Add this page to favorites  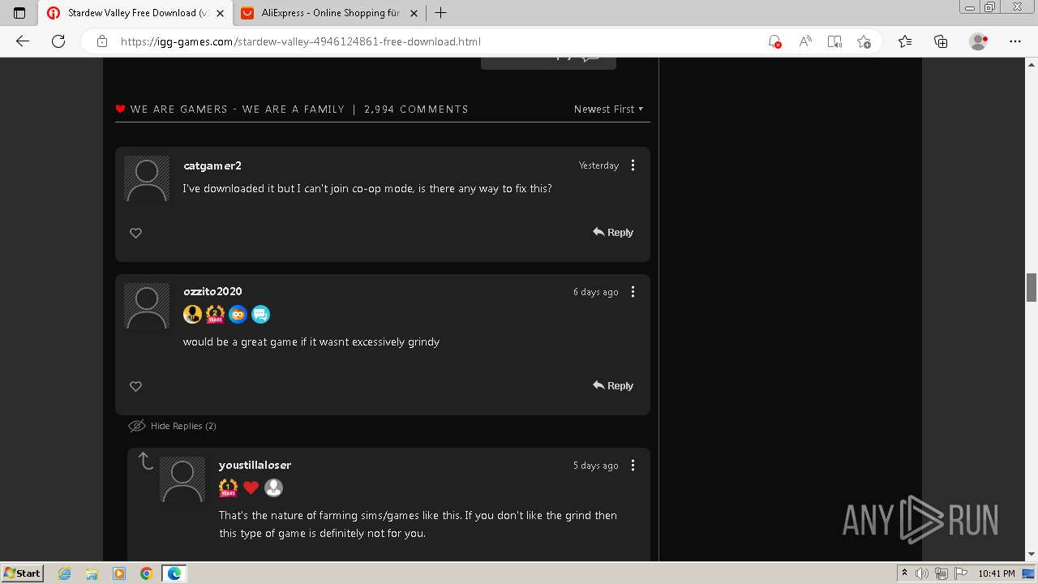(x=864, y=41)
